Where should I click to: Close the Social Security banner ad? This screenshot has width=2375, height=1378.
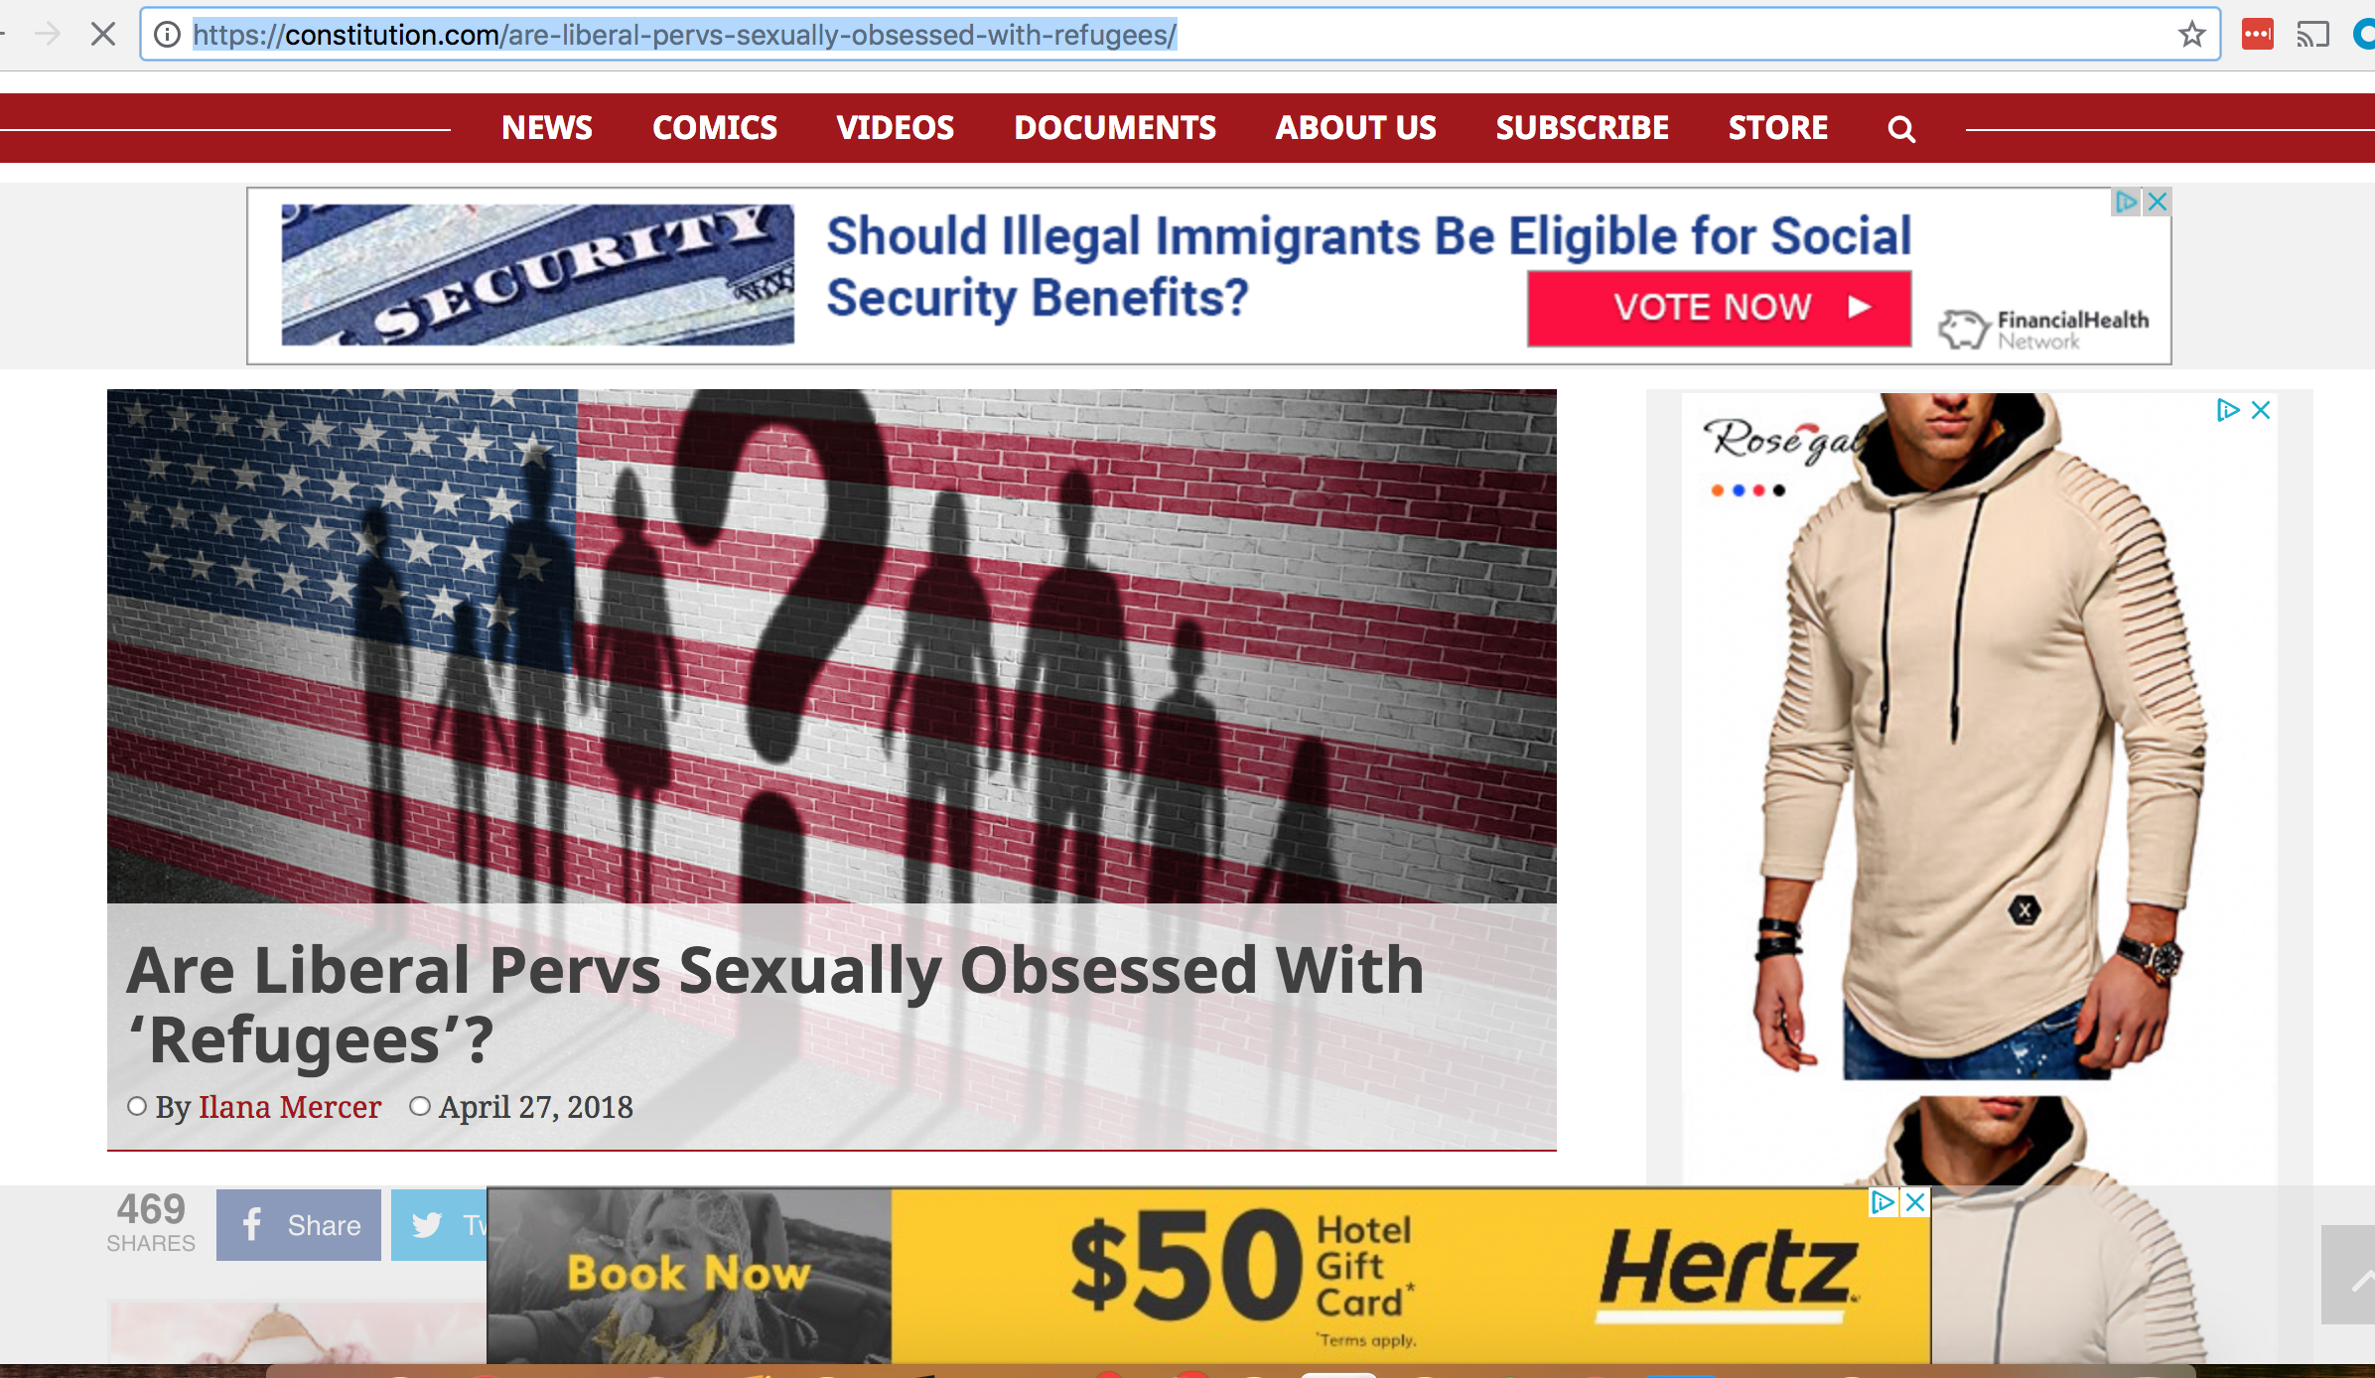tap(2157, 202)
